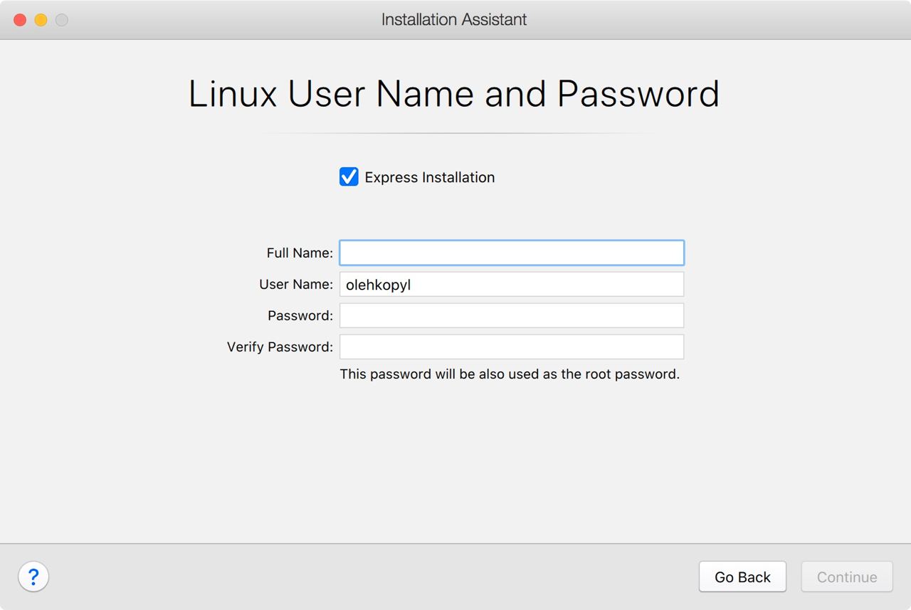Viewport: 911px width, 610px height.
Task: Select the Password input field
Action: coord(512,315)
